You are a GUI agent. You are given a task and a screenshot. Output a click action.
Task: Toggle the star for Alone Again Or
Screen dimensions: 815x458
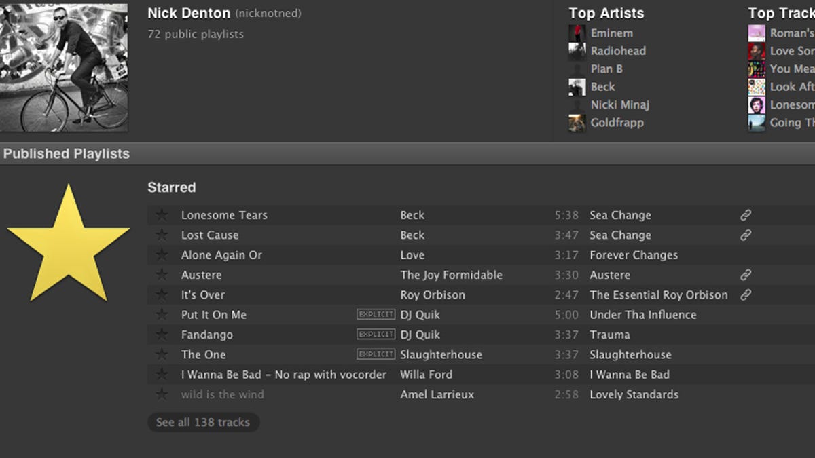point(162,255)
